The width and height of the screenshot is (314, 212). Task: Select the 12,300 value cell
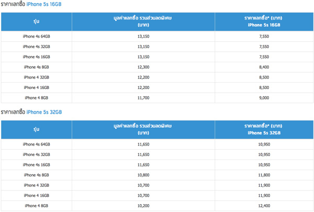[x=143, y=67]
